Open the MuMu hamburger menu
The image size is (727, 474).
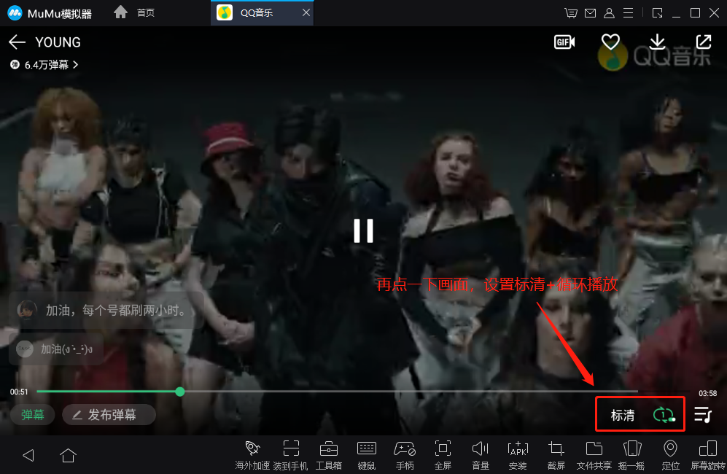(x=628, y=13)
